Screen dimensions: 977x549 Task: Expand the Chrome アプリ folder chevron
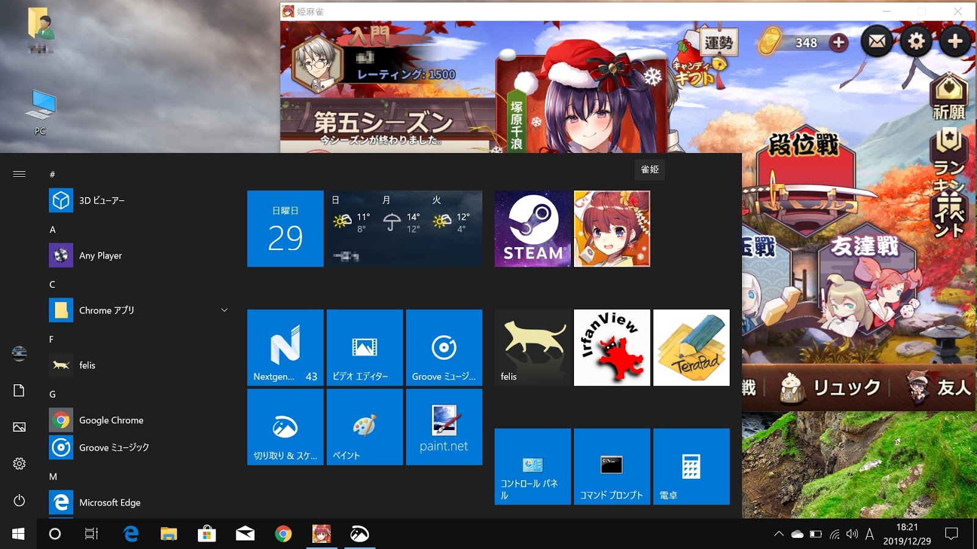point(224,310)
